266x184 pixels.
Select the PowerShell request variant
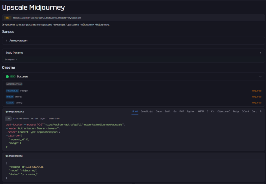tap(53, 119)
